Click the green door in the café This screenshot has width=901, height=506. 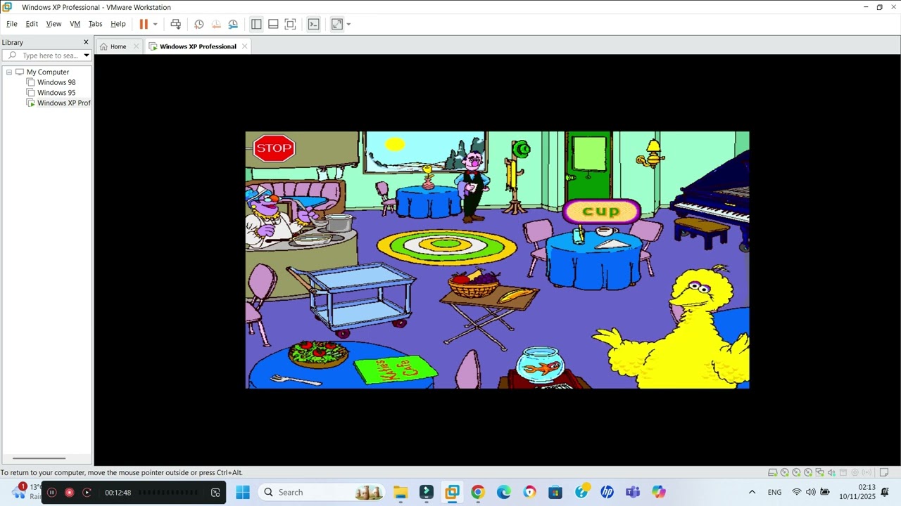[589, 166]
